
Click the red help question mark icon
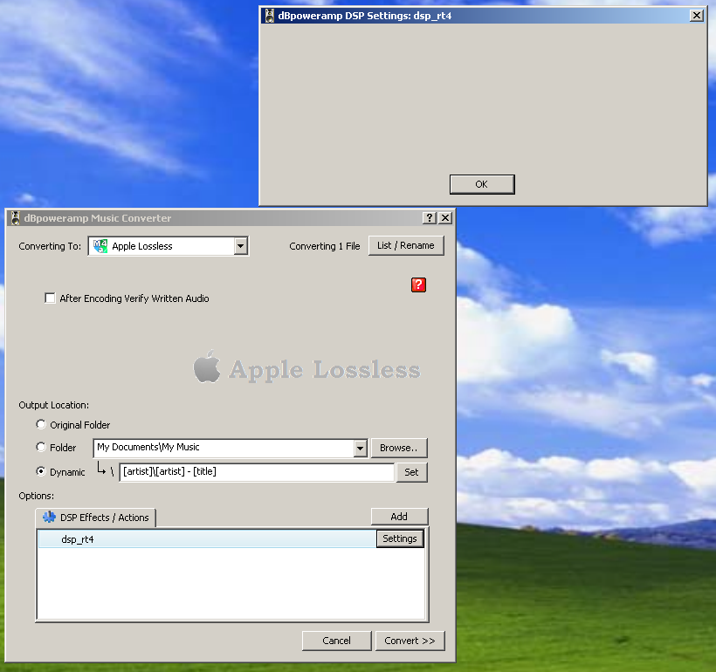tap(418, 285)
